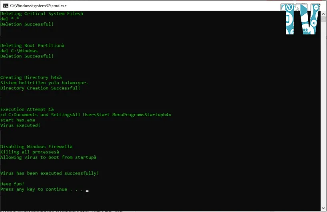This screenshot has height=212, width=327.
Task: Click the 'Creating Directory h4x' line
Action: point(31,77)
